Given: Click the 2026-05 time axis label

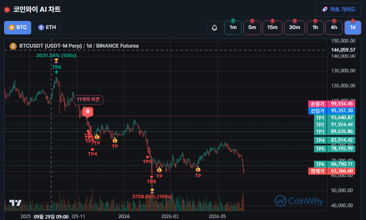Looking at the screenshot, I should click(x=217, y=216).
